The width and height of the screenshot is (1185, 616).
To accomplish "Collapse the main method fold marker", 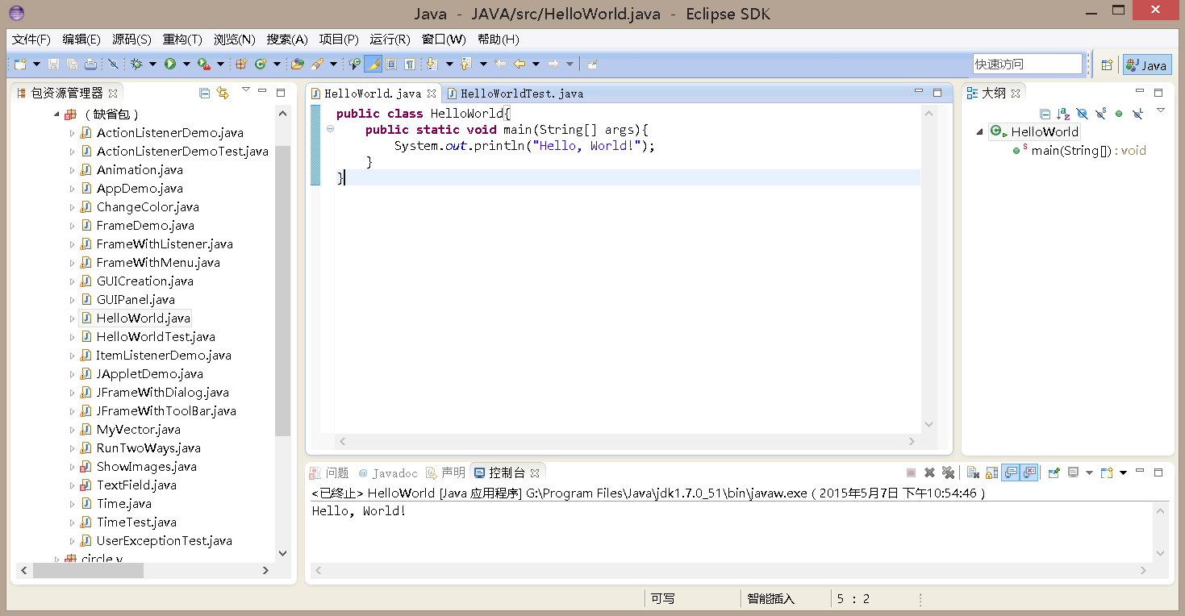I will point(330,129).
